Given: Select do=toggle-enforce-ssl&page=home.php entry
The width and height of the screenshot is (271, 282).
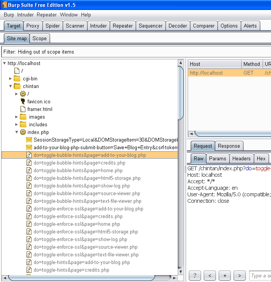Looking at the screenshot, I should click(77, 224).
